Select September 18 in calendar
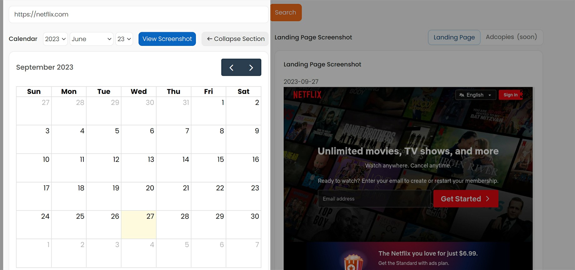Viewport: 575px width, 270px height. [69, 196]
